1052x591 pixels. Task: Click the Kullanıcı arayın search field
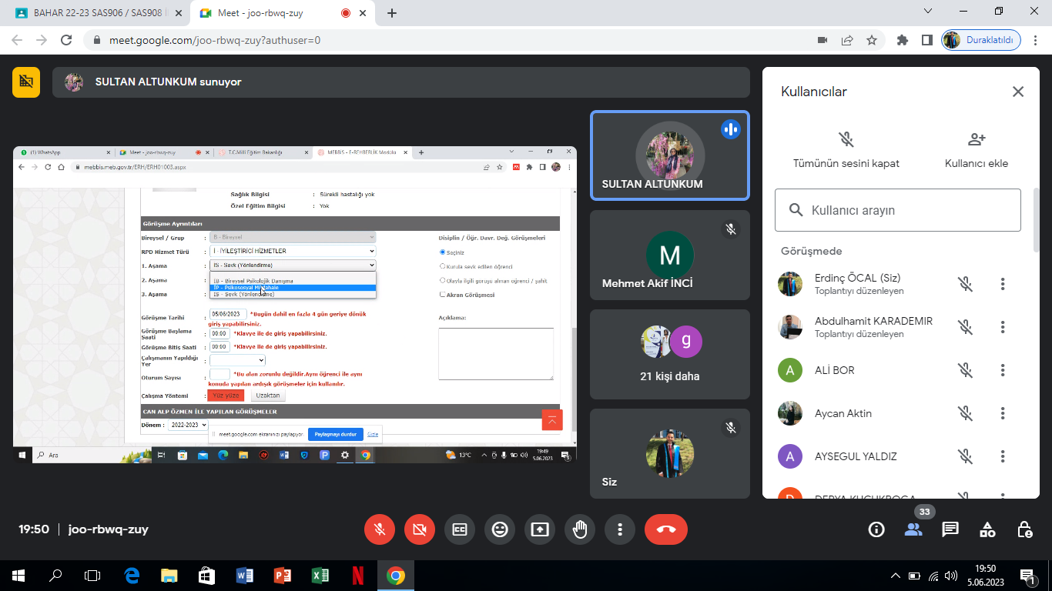[x=898, y=210]
